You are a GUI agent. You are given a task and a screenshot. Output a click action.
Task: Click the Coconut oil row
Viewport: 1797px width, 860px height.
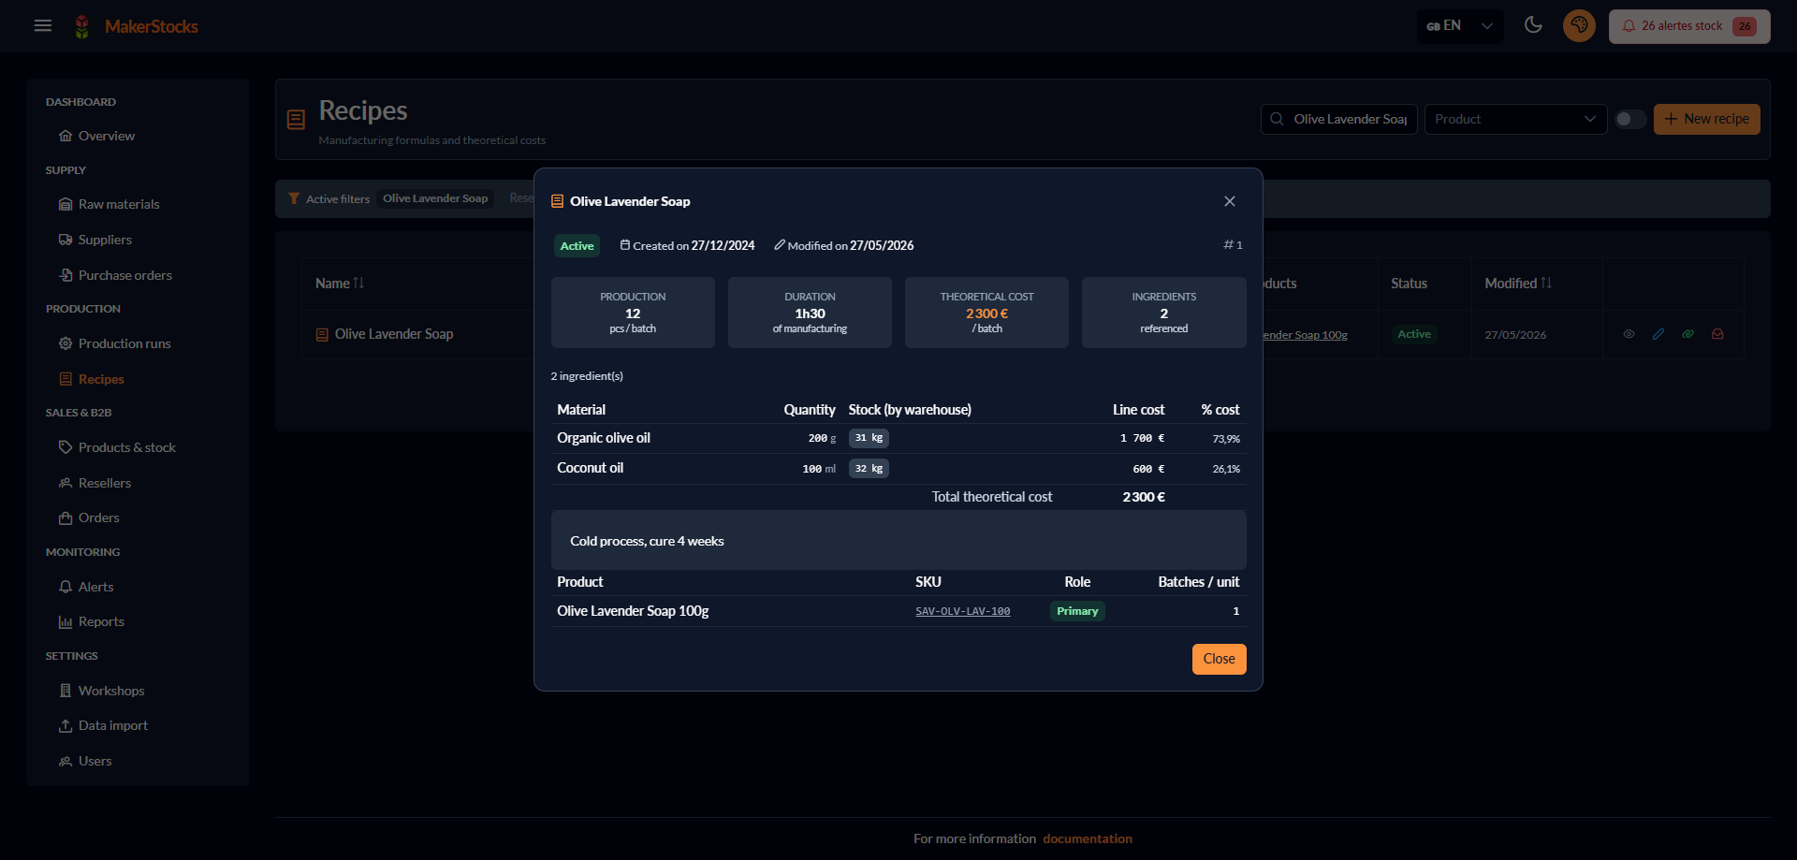[x=898, y=468]
